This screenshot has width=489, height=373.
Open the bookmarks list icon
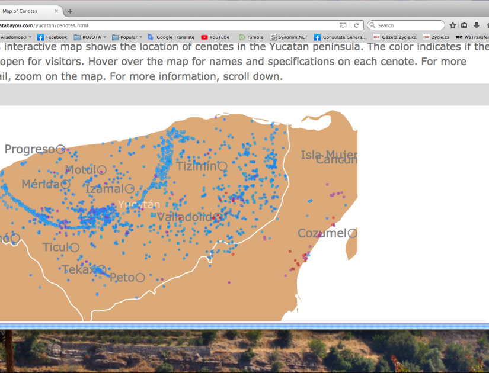(x=465, y=25)
